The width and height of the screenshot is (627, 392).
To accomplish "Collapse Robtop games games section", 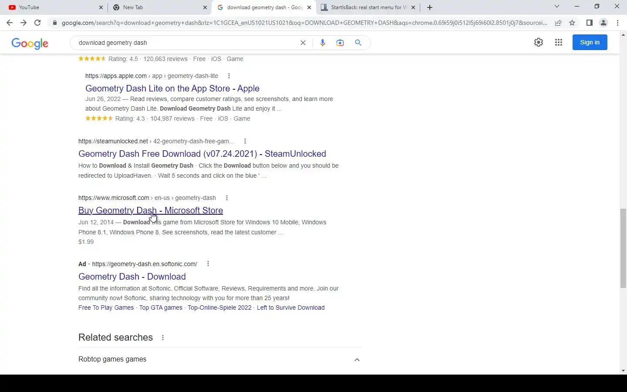I will 357,360.
